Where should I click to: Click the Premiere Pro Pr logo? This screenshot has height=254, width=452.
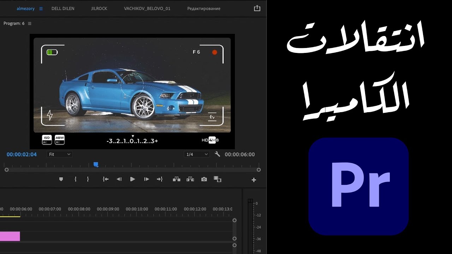click(358, 186)
